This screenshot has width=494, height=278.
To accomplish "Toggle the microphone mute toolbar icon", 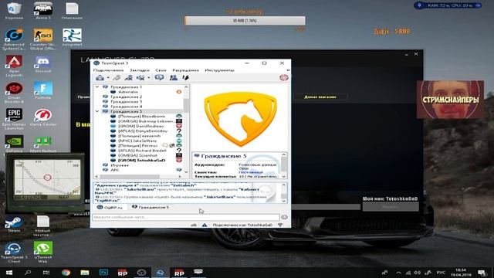I will point(185,77).
